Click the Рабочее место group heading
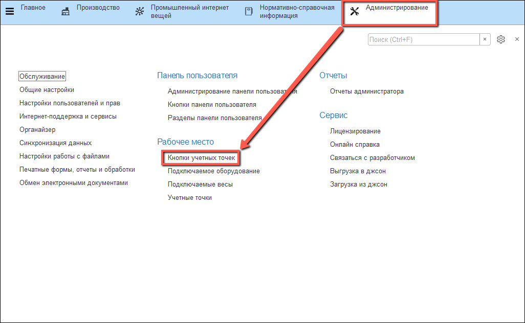 click(186, 142)
